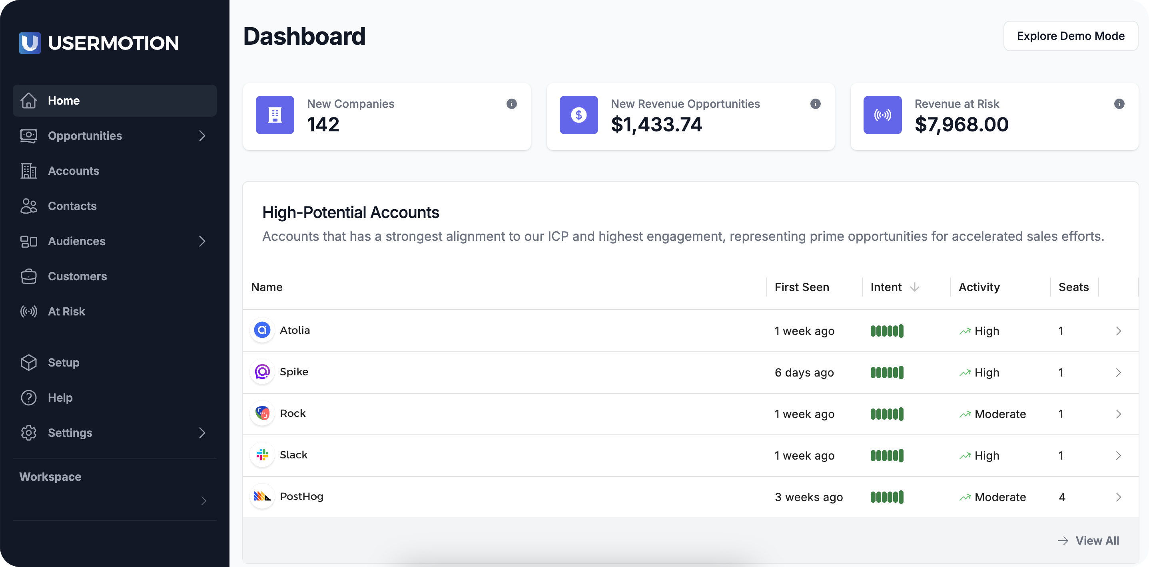Screen dimensions: 1149x567
Task: Expand the Settings submenu chevron
Action: coord(202,432)
